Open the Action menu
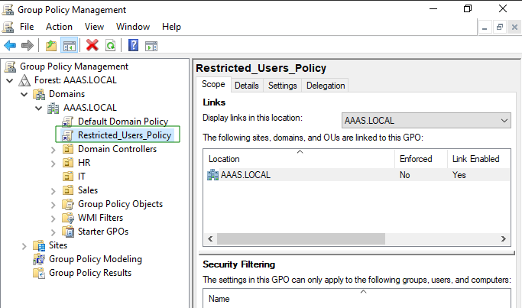 pyautogui.click(x=59, y=27)
